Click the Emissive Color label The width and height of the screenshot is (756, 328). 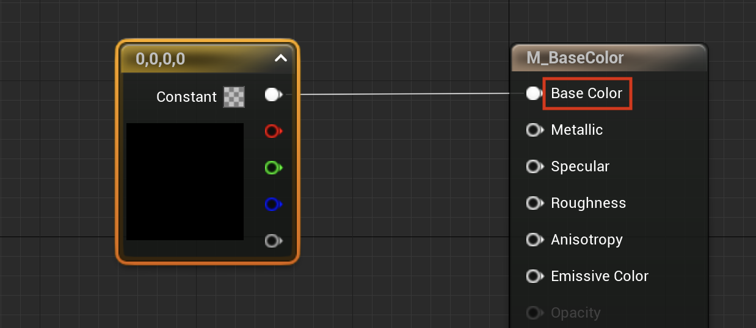(600, 276)
